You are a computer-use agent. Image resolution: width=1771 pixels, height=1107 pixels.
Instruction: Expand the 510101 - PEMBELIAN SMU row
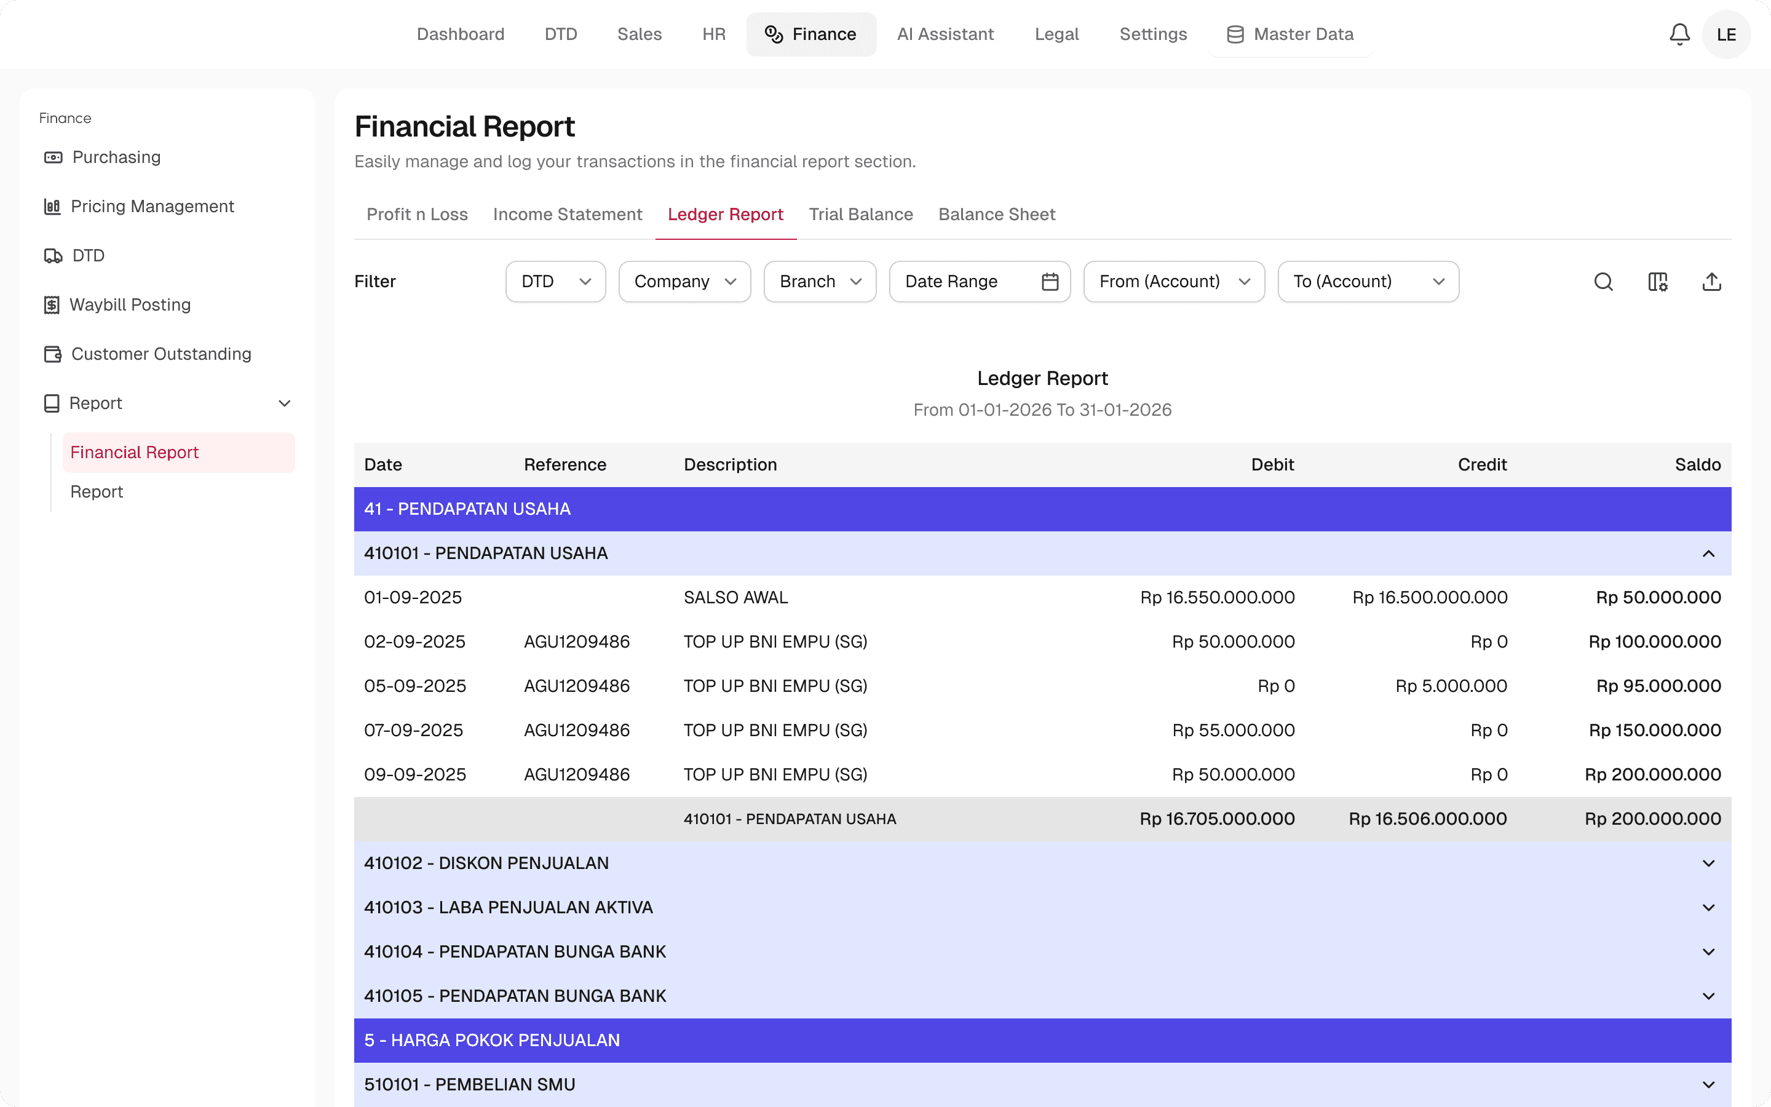click(x=1708, y=1085)
